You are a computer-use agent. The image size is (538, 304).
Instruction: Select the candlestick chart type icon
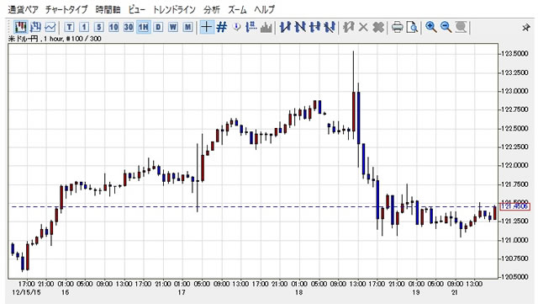coord(20,27)
